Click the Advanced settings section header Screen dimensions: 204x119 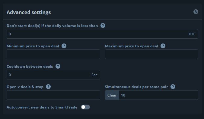click(x=29, y=12)
